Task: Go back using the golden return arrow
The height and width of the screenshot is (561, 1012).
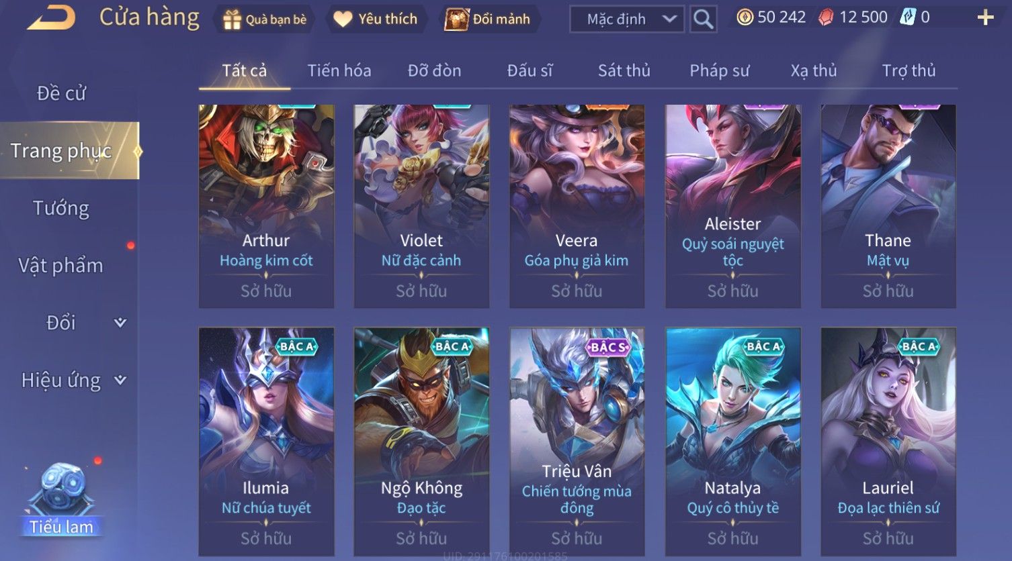Action: coord(51,17)
